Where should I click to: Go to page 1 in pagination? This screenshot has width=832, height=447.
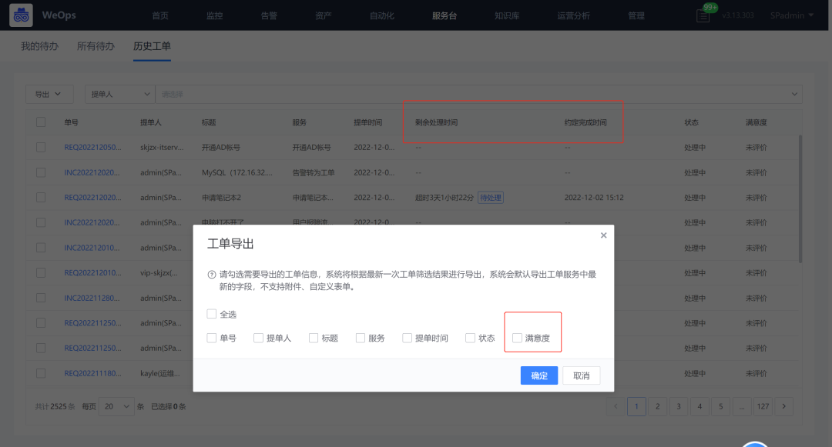tap(636, 406)
